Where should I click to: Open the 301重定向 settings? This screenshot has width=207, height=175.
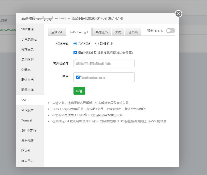pos(28,130)
